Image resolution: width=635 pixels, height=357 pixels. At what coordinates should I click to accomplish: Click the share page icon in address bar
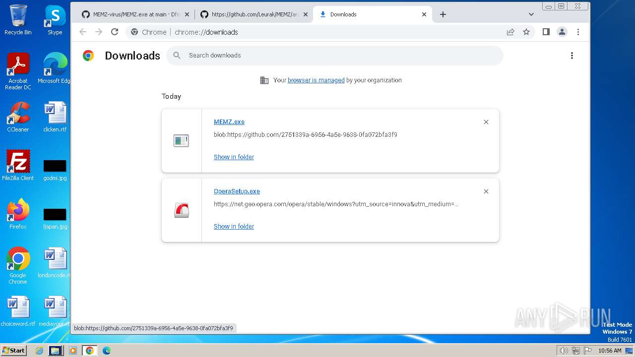510,32
